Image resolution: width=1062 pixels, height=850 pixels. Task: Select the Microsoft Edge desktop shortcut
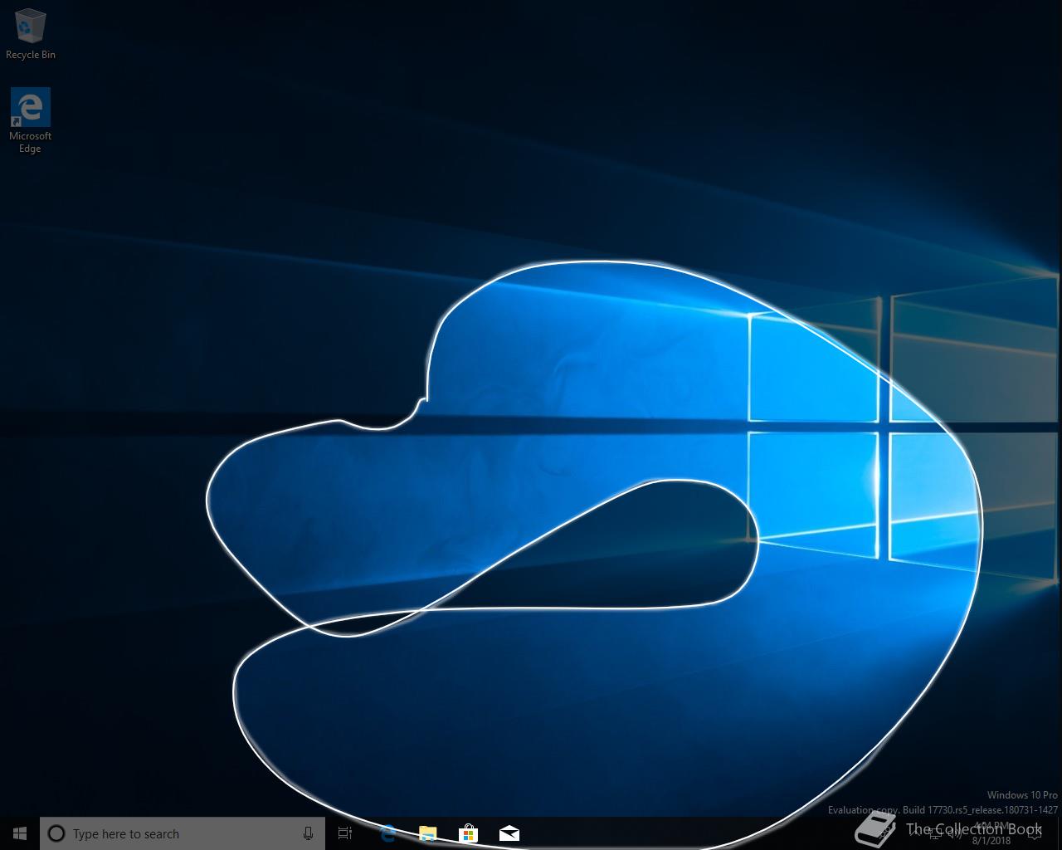pyautogui.click(x=31, y=120)
